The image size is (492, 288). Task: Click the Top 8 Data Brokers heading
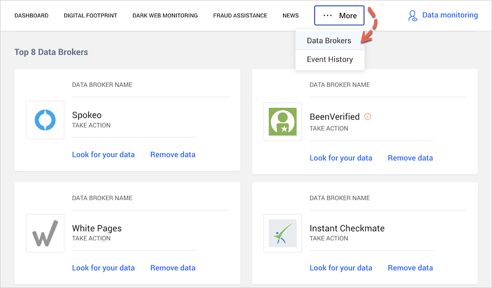click(x=51, y=52)
